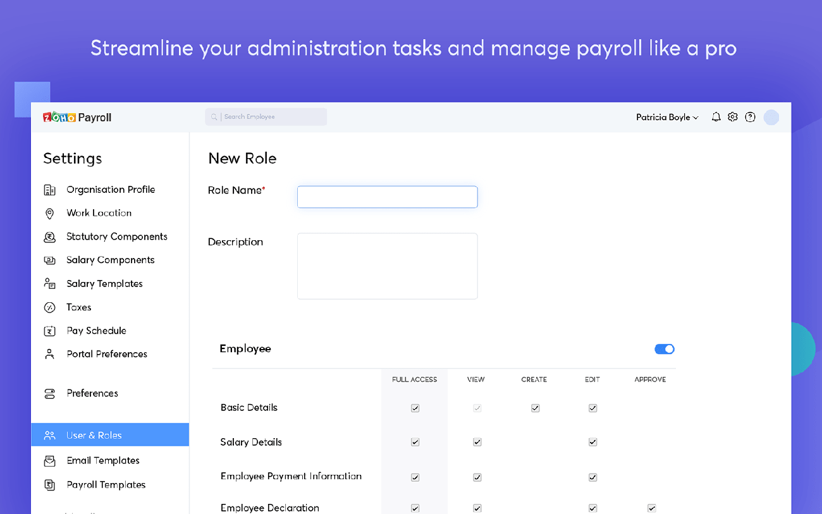Open the Patricia Boyle account dropdown
The image size is (822, 514).
pos(667,116)
